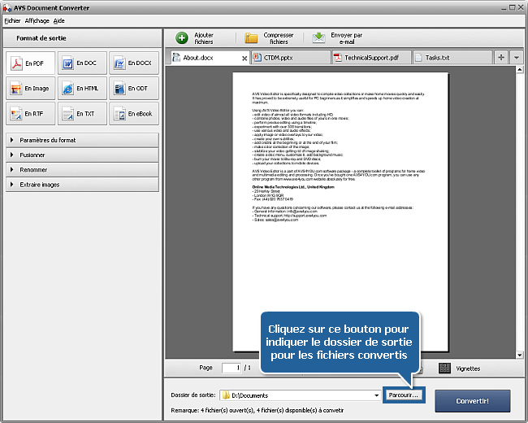528x423 pixels.
Task: Open the Affichage menu
Action: pos(37,20)
